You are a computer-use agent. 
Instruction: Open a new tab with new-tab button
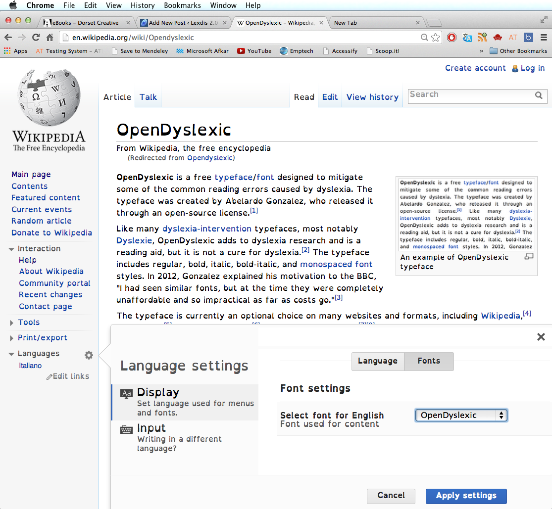tap(434, 23)
